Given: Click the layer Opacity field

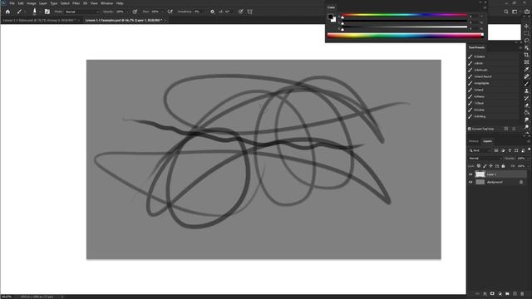Looking at the screenshot, I should 521,159.
